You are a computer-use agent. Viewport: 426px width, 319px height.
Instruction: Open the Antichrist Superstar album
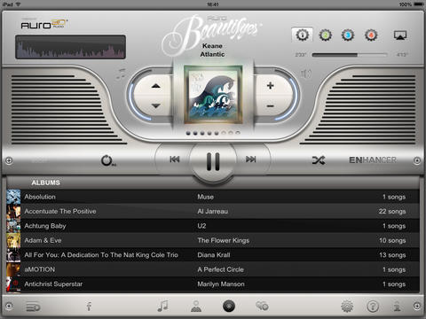tap(213, 284)
